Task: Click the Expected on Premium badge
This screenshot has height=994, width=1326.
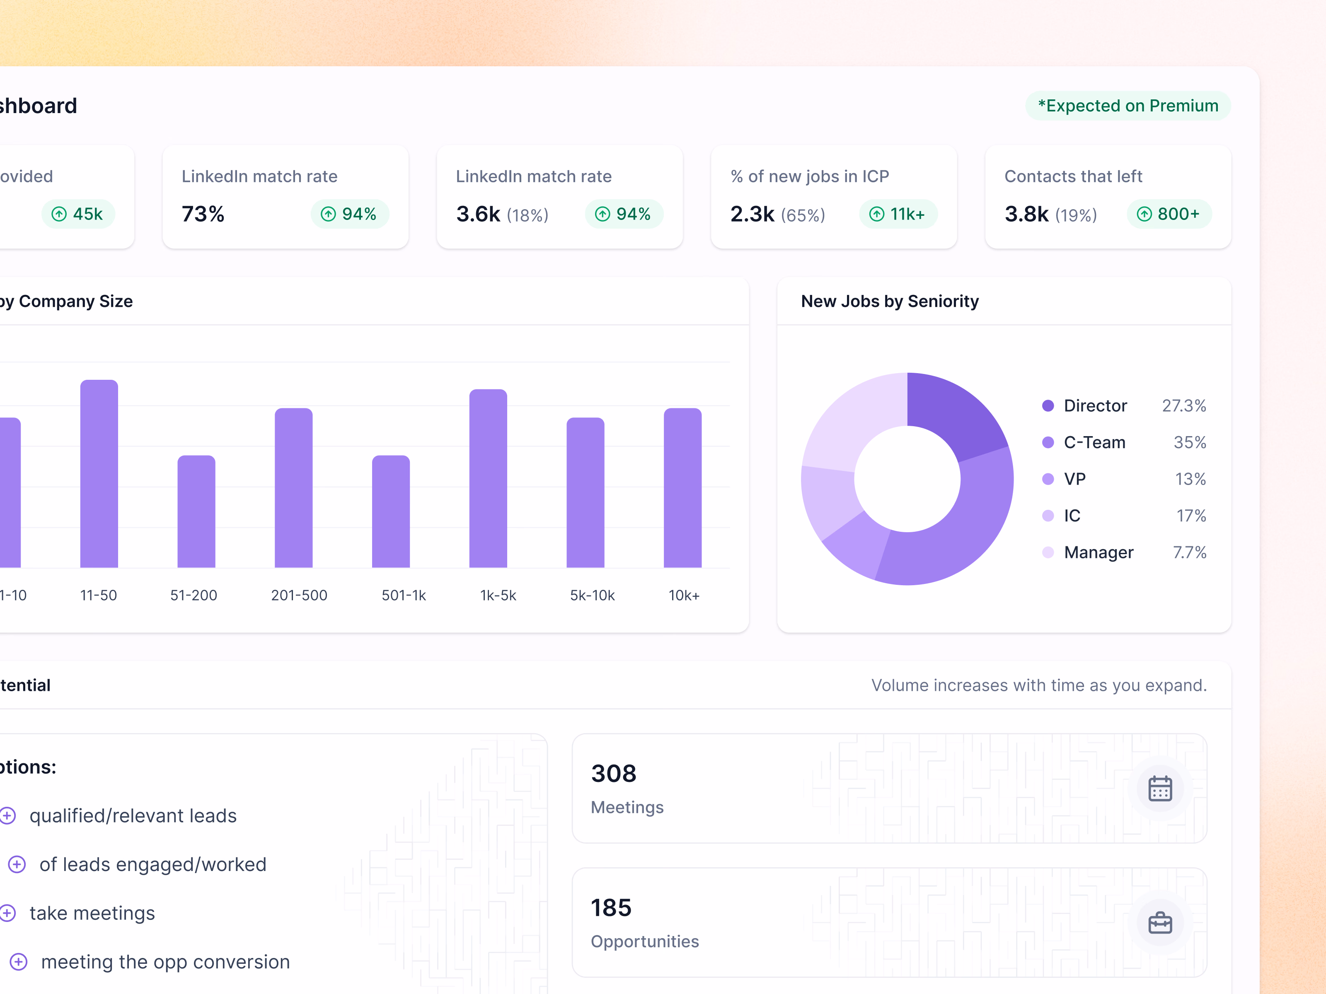Action: point(1128,106)
